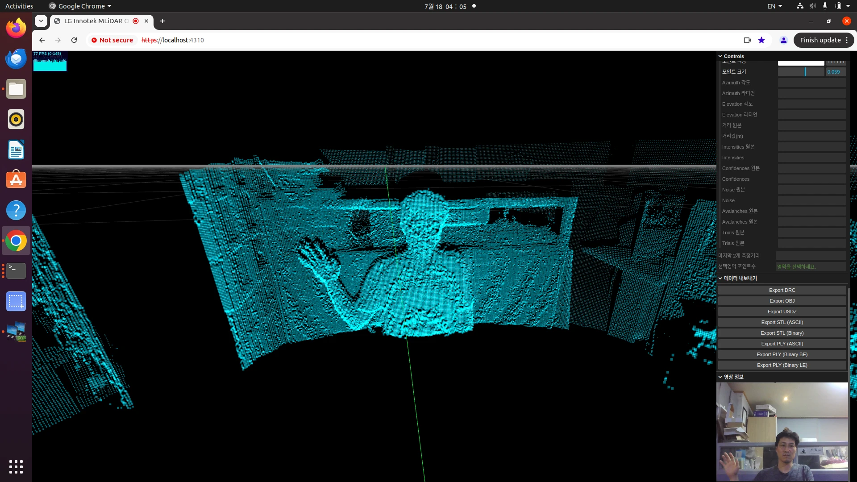857x482 pixels.
Task: Click the 마지막 2개 측정거리 field
Action: [x=811, y=256]
